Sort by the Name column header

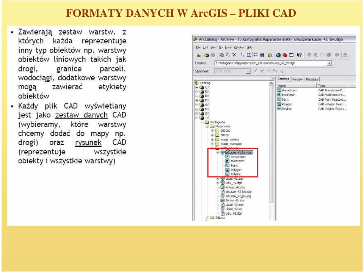297,85
